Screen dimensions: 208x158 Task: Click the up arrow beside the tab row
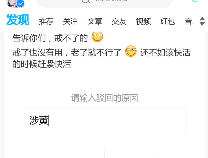[202, 19]
